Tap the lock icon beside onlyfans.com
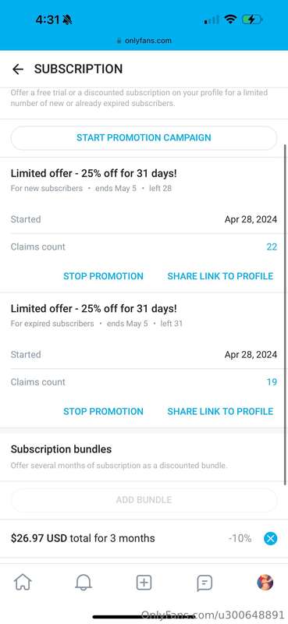 pyautogui.click(x=119, y=41)
